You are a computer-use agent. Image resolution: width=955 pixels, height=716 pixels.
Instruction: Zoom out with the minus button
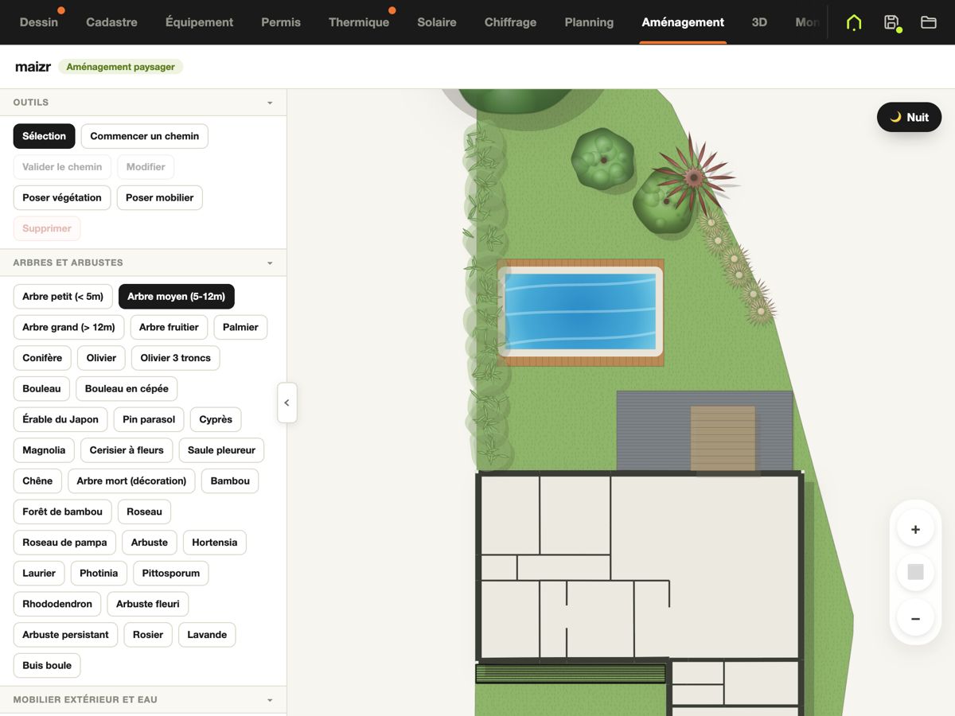915,618
